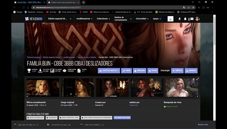Bookmark this page with the star icon
This screenshot has height=129, width=227.
pyautogui.click(x=193, y=8)
